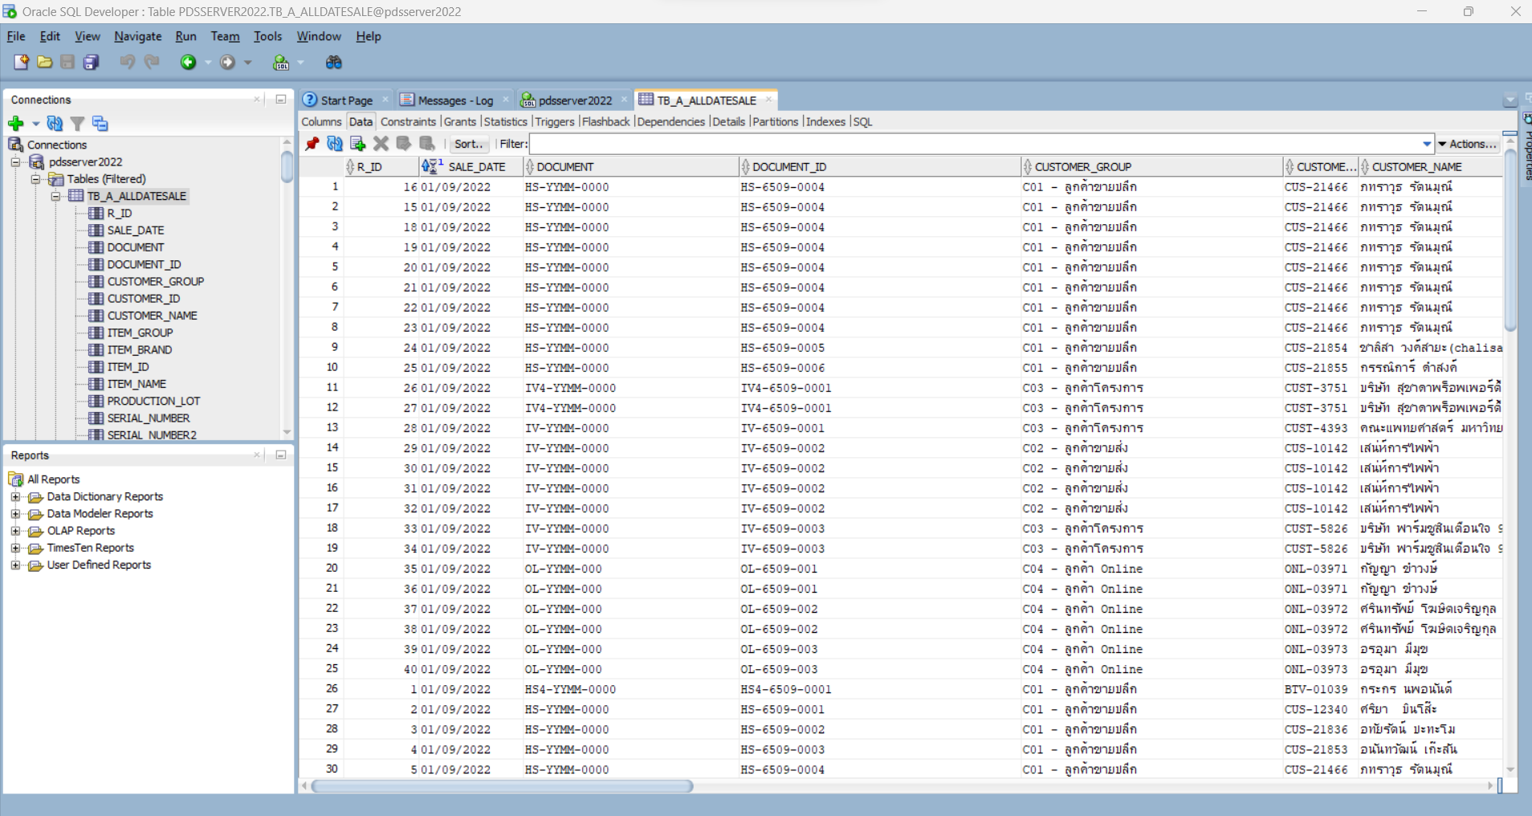Click the greyed-out Save toolbar icon
This screenshot has width=1532, height=816.
[x=67, y=62]
